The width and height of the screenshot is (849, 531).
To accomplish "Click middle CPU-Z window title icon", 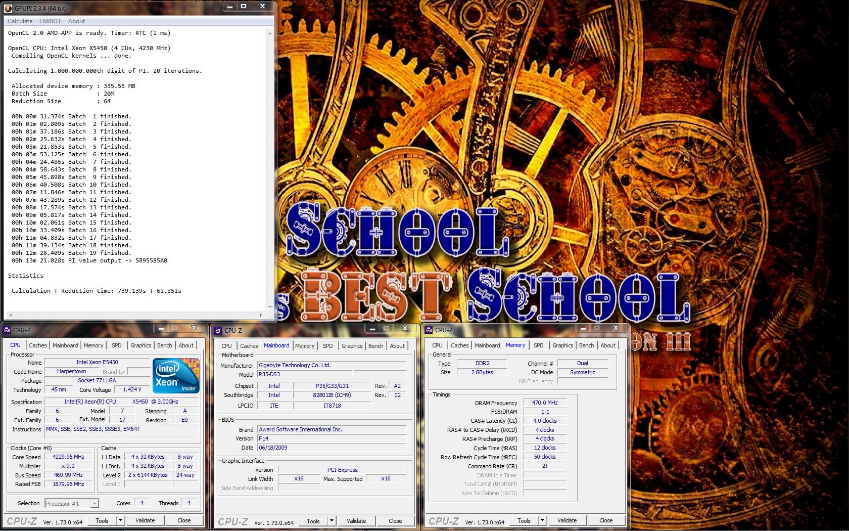I will point(218,331).
